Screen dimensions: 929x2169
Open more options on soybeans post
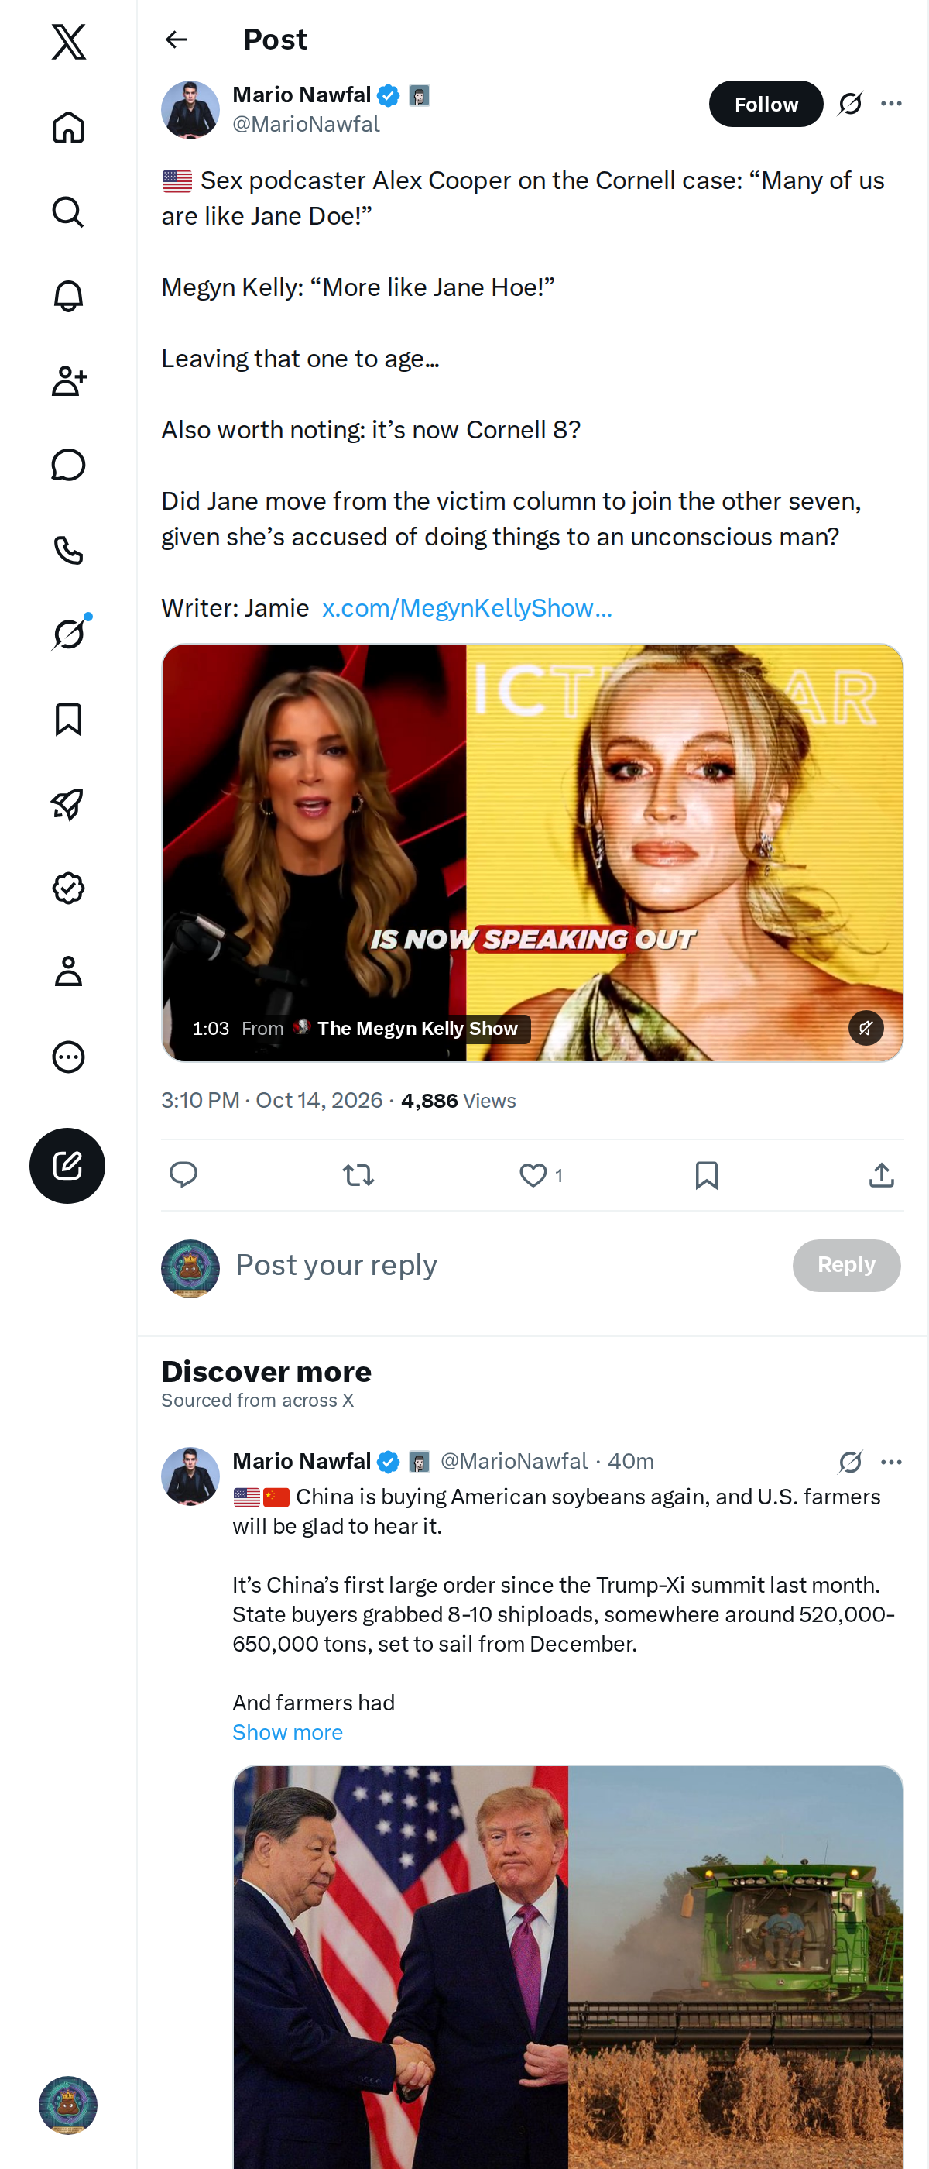click(891, 1462)
